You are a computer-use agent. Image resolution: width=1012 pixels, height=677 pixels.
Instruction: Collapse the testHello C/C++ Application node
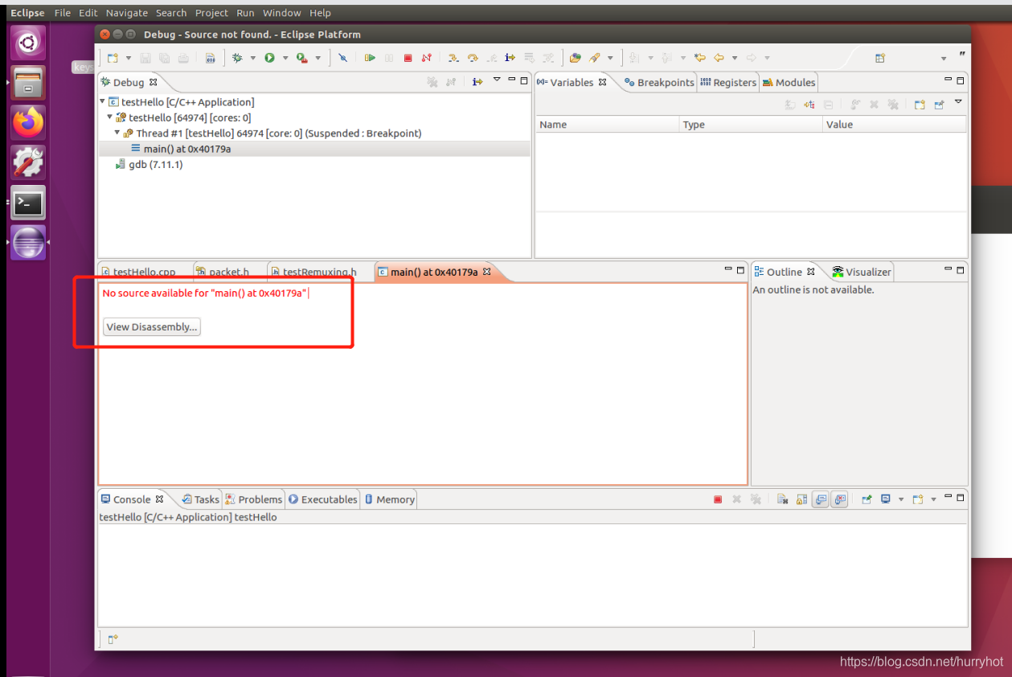pos(102,101)
